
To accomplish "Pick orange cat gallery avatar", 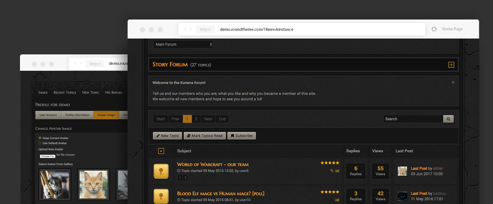I will [94, 185].
